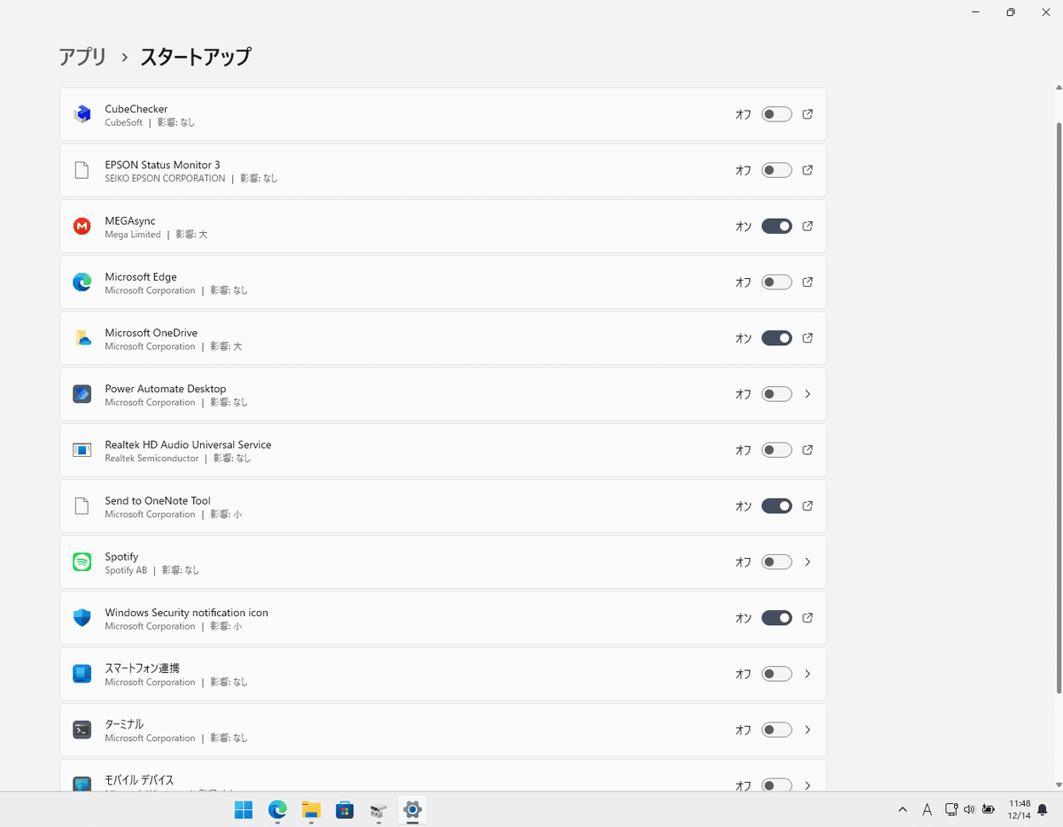Screen dimensions: 1063x827
Task: Click the MEGAsync app icon in the list
Action: tap(81, 226)
